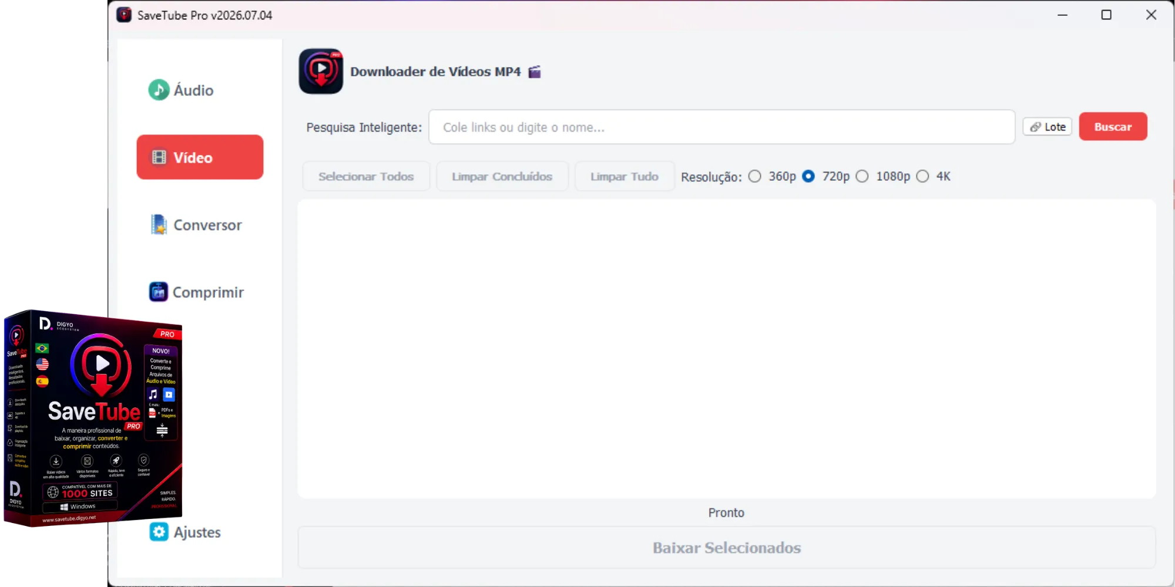This screenshot has width=1175, height=587.
Task: Click Limpar Tudo button
Action: 625,176
